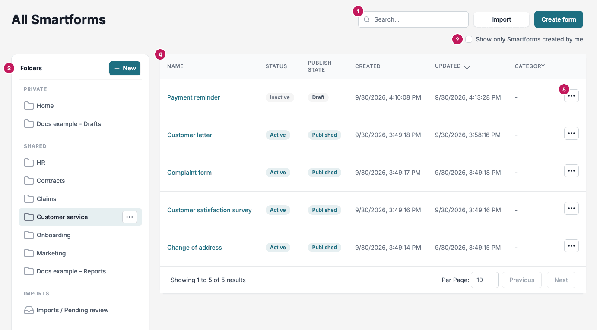This screenshot has width=597, height=330.
Task: Sort by the Name column header
Action: pos(175,66)
